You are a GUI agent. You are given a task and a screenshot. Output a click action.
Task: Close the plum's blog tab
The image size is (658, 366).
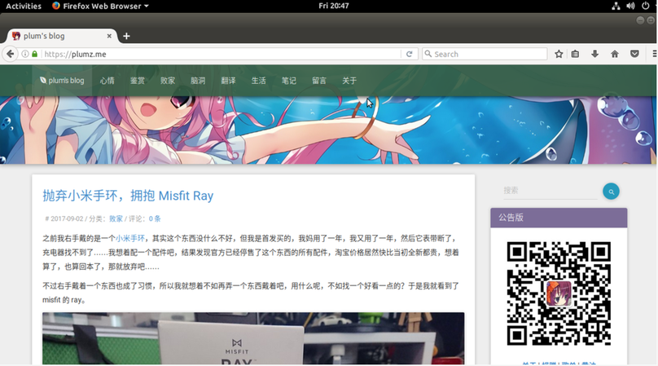click(109, 36)
